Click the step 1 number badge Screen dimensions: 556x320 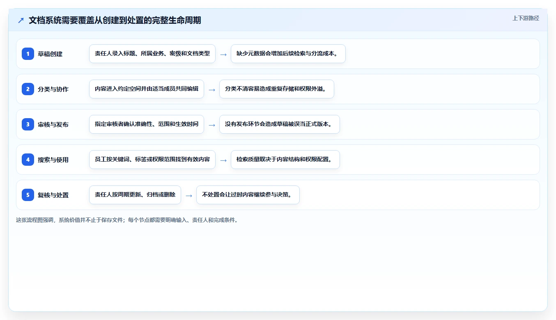(28, 54)
